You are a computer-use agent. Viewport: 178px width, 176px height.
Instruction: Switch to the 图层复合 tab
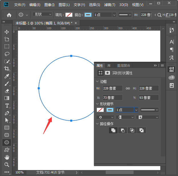pyautogui.click(x=124, y=66)
